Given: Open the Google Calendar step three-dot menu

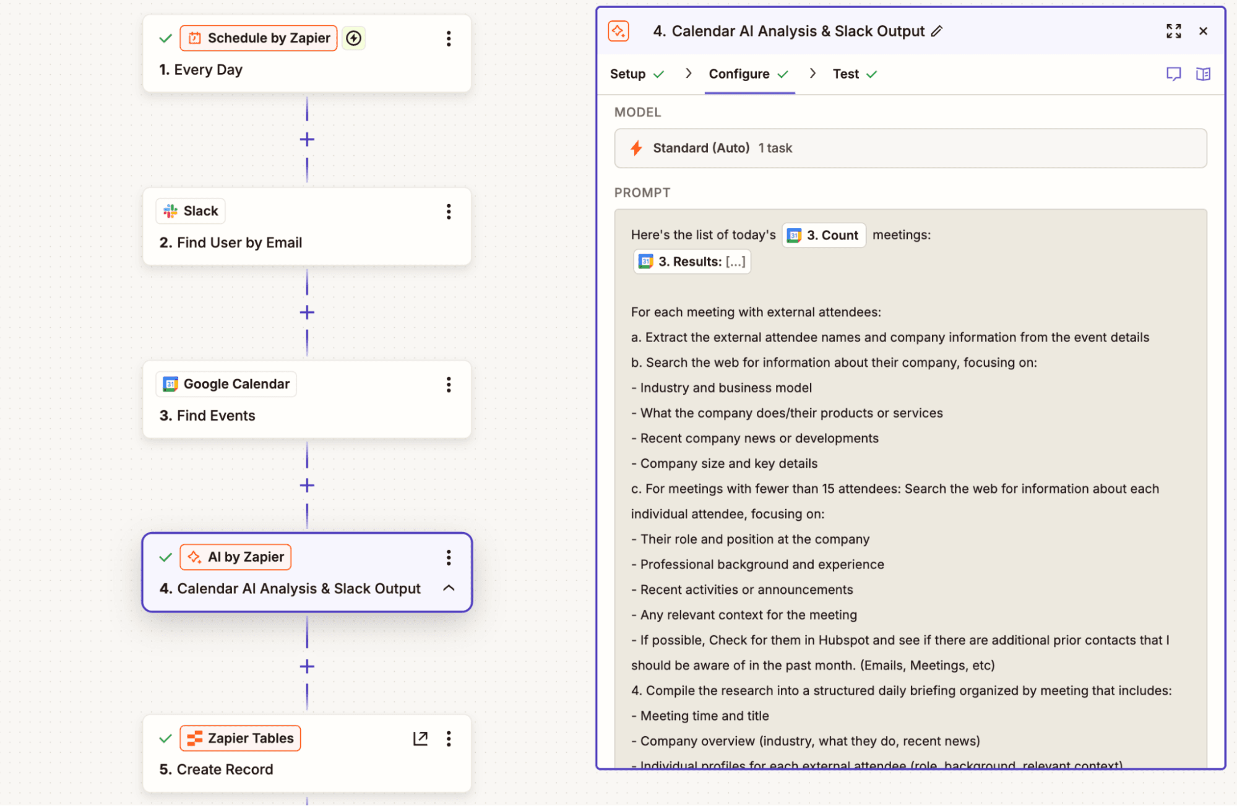Looking at the screenshot, I should (x=449, y=385).
